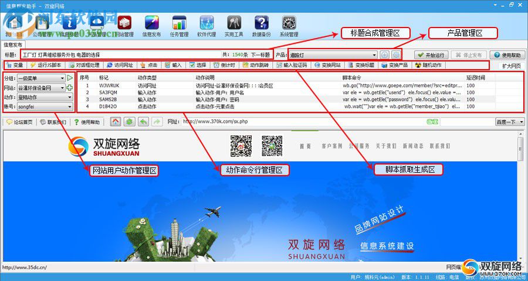The height and width of the screenshot is (281, 528).
Task: Add 运行JS脚本 action
Action: (x=46, y=65)
